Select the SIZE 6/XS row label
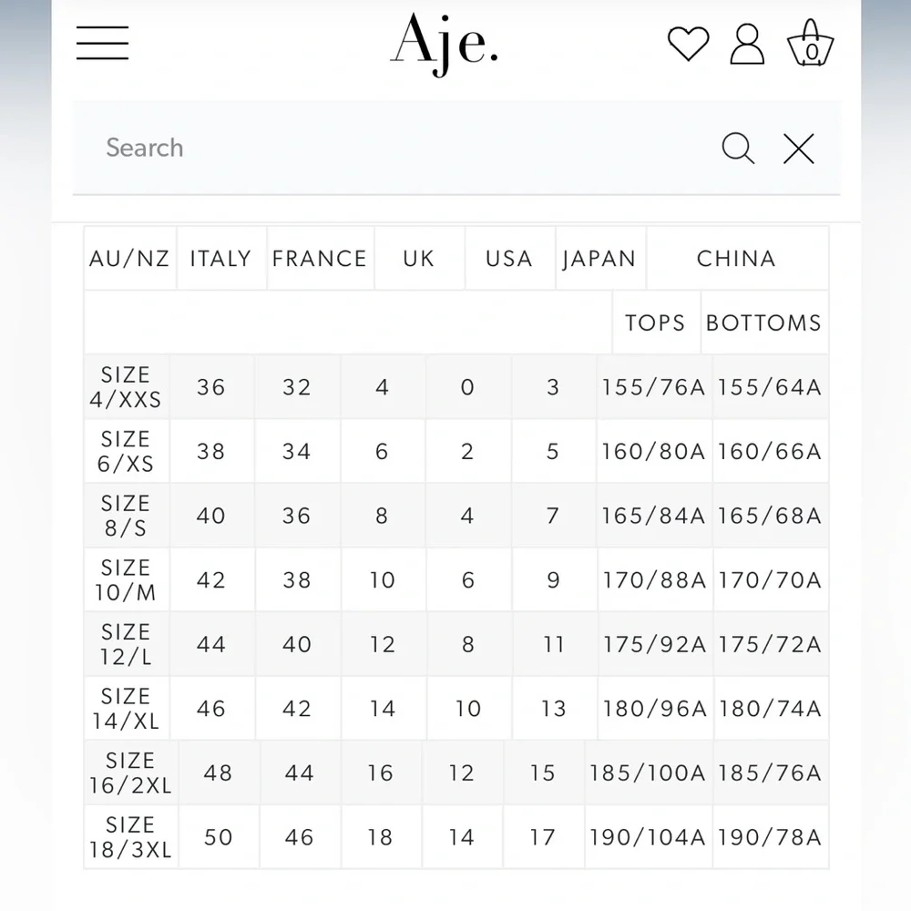 [126, 452]
